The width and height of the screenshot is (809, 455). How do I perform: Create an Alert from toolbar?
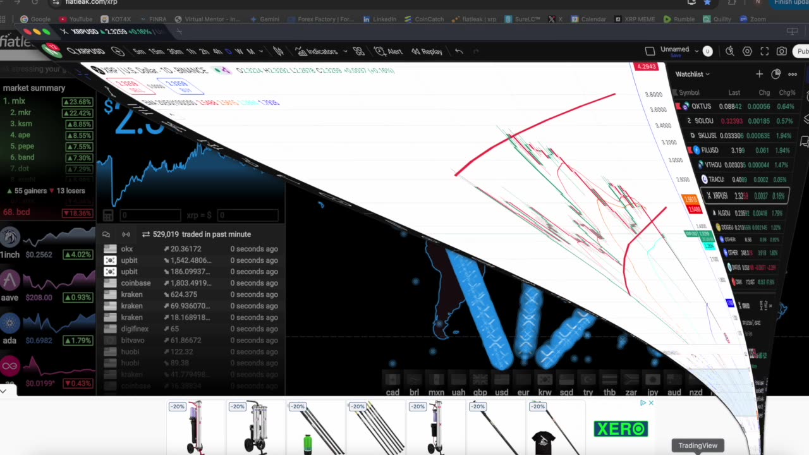pyautogui.click(x=388, y=51)
